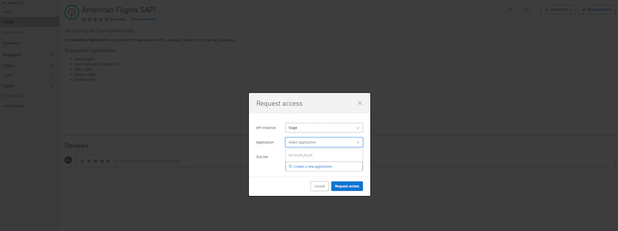
Task: Open the API instances page
Action: 14,106
